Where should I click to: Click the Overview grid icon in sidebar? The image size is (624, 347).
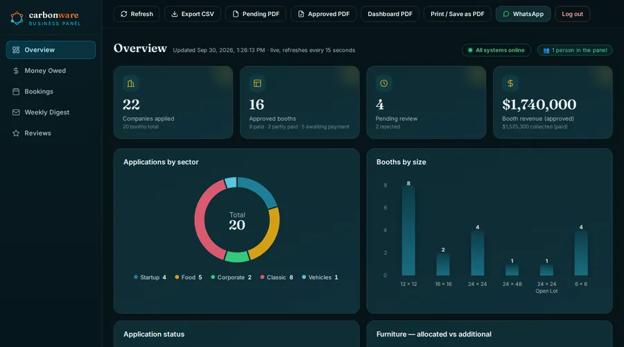coord(16,50)
